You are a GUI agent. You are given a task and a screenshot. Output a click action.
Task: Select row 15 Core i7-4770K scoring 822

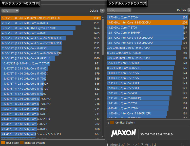[x=51, y=89]
